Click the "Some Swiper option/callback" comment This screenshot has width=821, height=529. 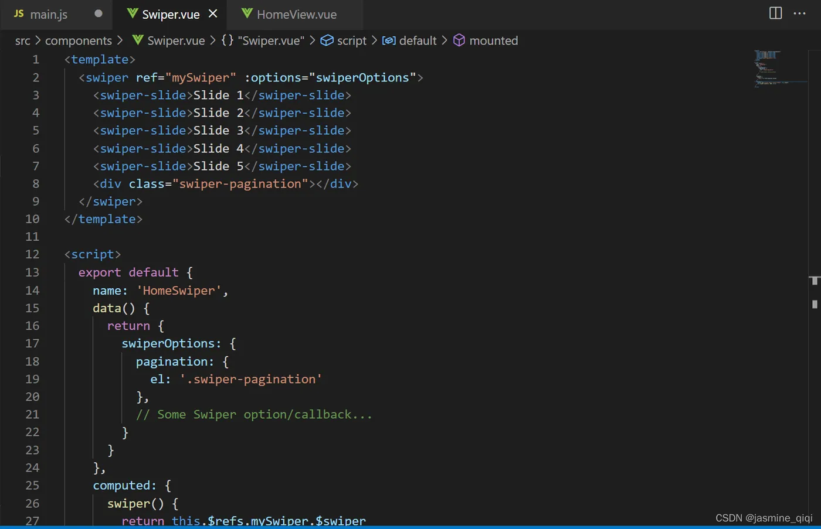254,414
